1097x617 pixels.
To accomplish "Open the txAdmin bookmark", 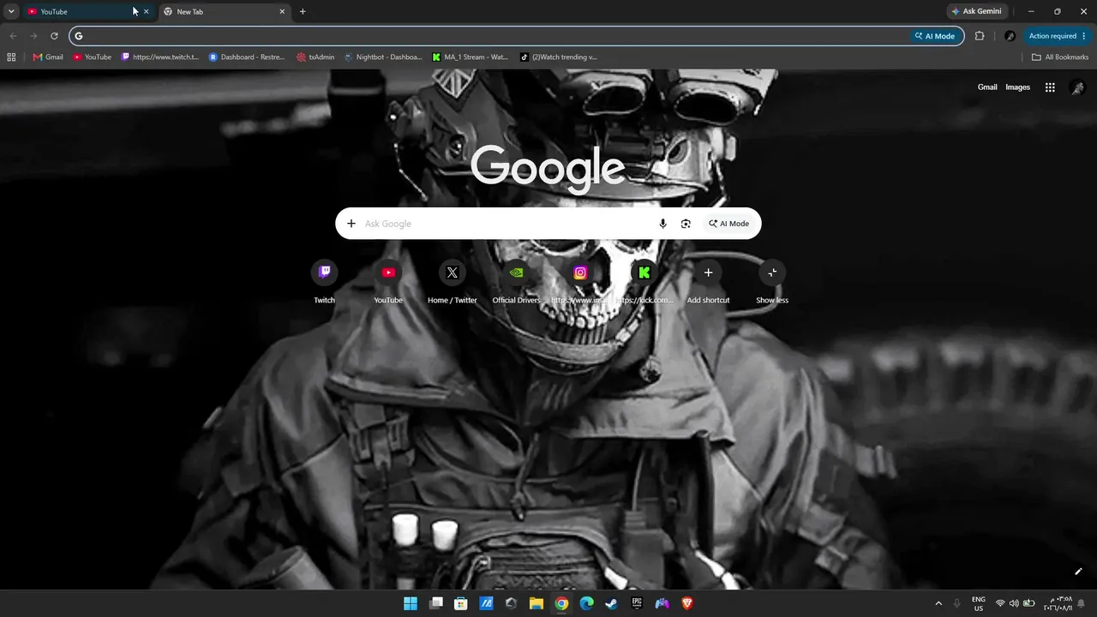I will pos(315,57).
